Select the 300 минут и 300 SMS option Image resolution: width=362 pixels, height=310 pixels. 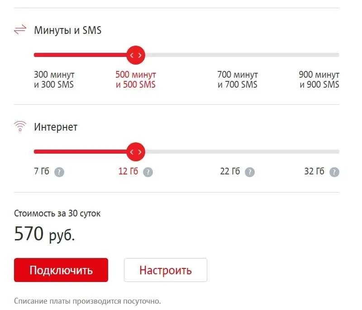pos(54,80)
